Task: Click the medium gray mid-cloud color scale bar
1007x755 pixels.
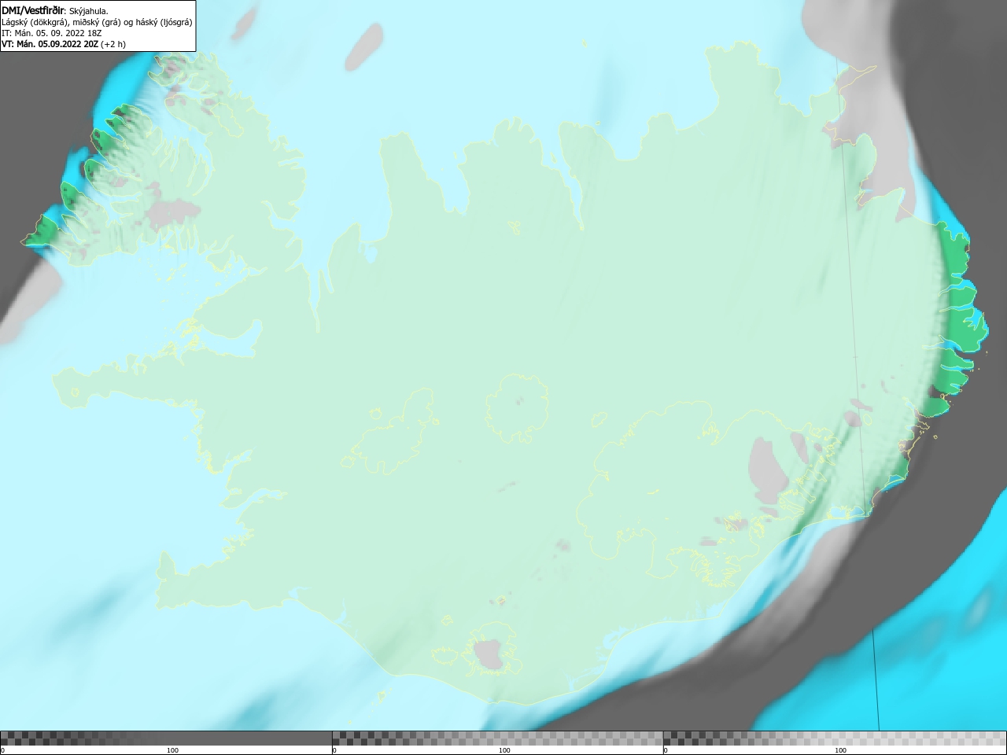Action: pos(497,738)
